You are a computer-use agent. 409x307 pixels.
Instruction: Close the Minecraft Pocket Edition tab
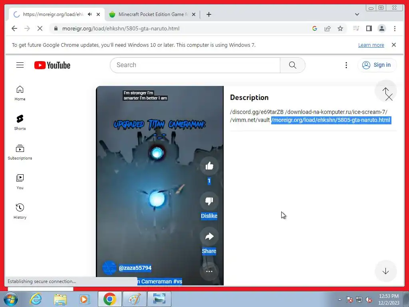[194, 14]
